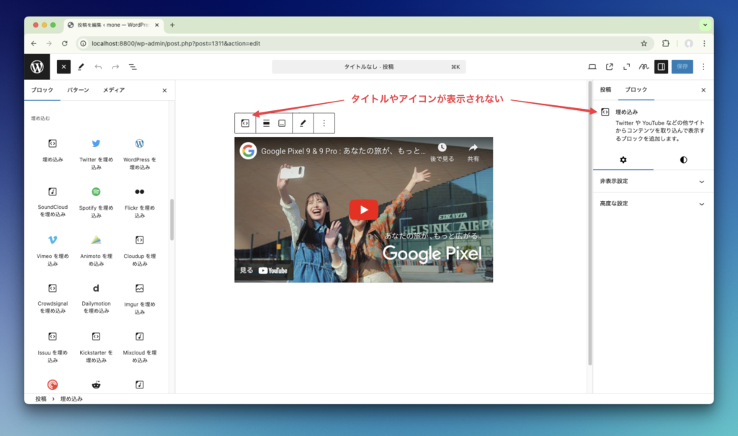Insert the Dailymotion embed block
The width and height of the screenshot is (738, 436).
tap(96, 298)
